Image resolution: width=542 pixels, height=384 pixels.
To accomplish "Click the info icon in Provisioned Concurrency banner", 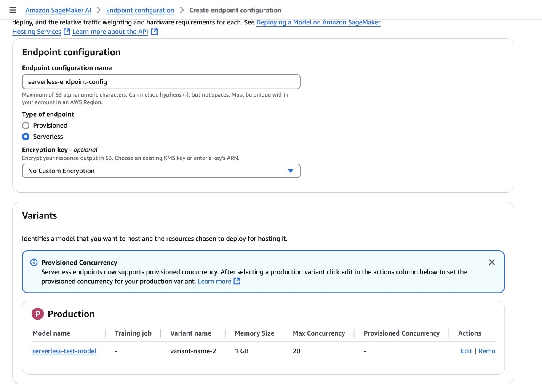I will pyautogui.click(x=34, y=263).
